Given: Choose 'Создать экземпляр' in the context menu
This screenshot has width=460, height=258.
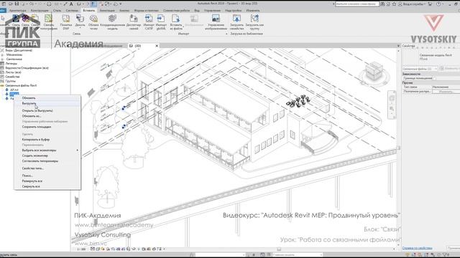Looking at the screenshot, I should click(34, 156).
